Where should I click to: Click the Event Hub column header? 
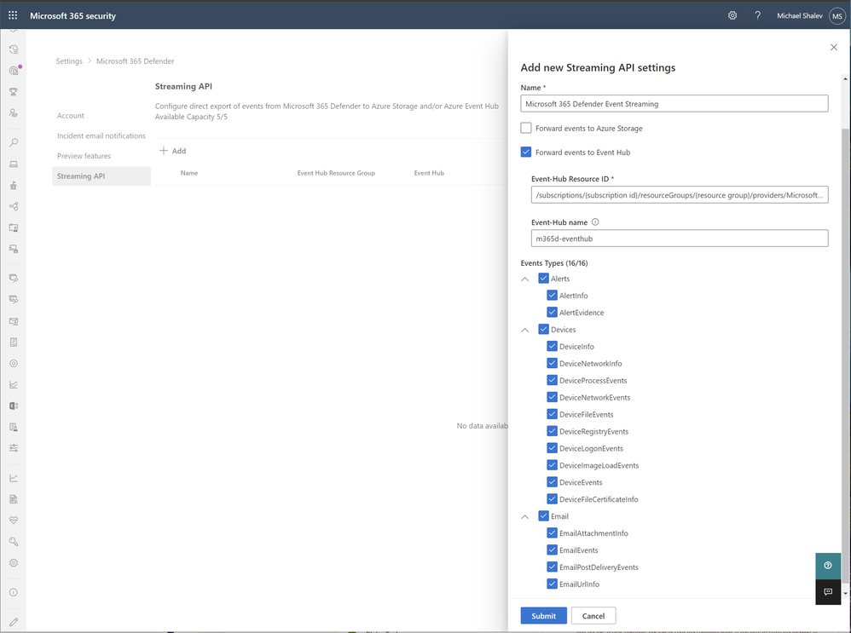(x=429, y=173)
